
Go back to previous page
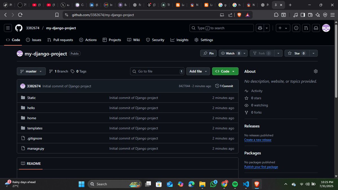pos(6,15)
